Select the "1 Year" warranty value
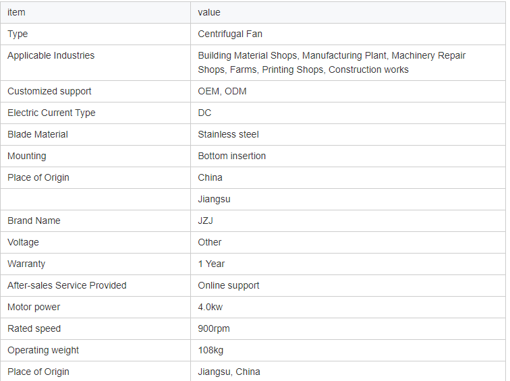Viewport: 510px width, 381px height. point(211,264)
